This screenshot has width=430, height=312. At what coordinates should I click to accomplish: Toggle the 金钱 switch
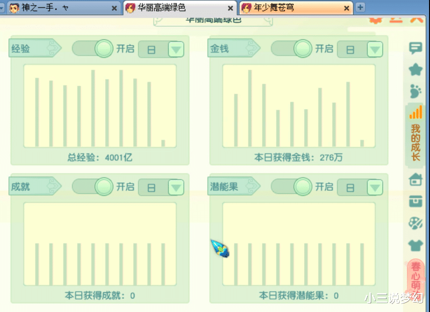291,49
